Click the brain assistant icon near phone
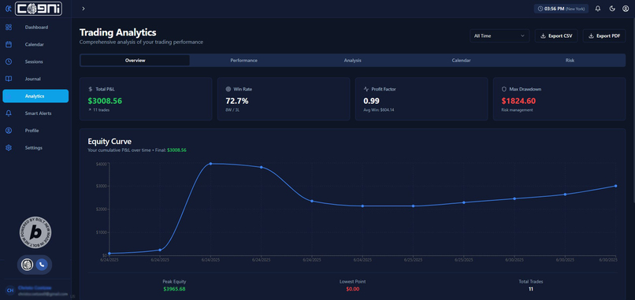The width and height of the screenshot is (635, 300). coord(27,265)
